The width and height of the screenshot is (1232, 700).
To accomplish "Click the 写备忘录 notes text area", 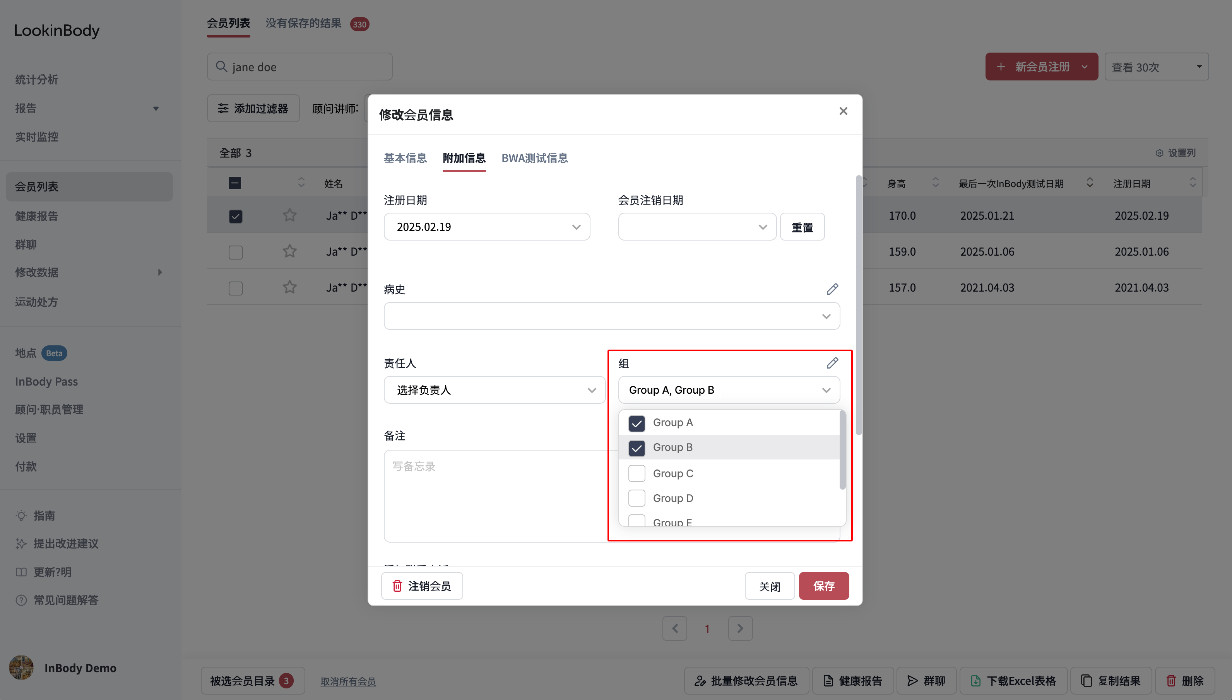I will click(496, 496).
